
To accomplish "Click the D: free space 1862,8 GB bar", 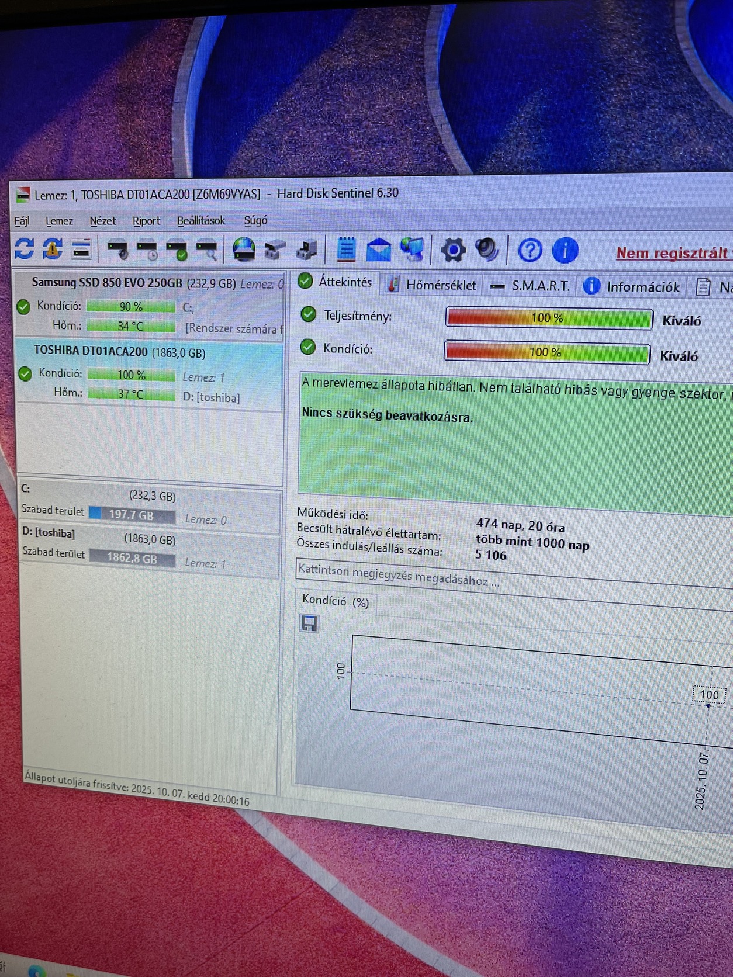I will tap(132, 559).
